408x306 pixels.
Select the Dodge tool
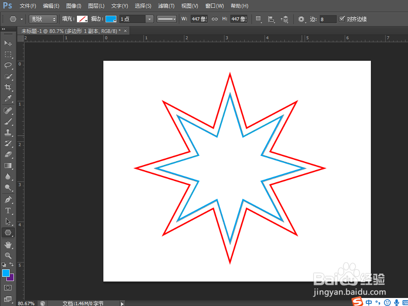pos(8,187)
